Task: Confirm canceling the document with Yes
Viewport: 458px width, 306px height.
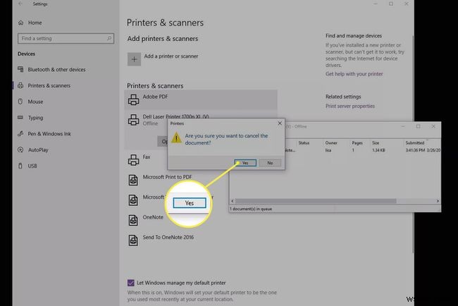Action: (x=245, y=163)
